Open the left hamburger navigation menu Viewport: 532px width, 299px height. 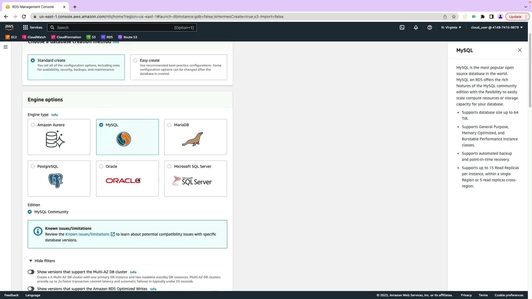(5, 47)
